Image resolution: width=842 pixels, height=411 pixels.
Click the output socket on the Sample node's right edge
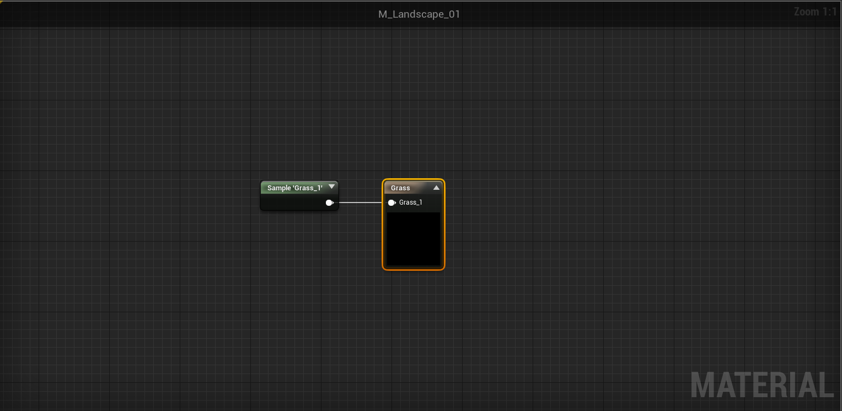coord(329,202)
